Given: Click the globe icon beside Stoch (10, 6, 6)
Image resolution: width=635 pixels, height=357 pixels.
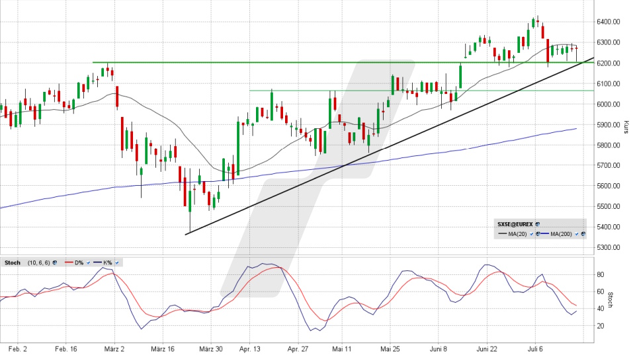Looking at the screenshot, I should [x=55, y=262].
